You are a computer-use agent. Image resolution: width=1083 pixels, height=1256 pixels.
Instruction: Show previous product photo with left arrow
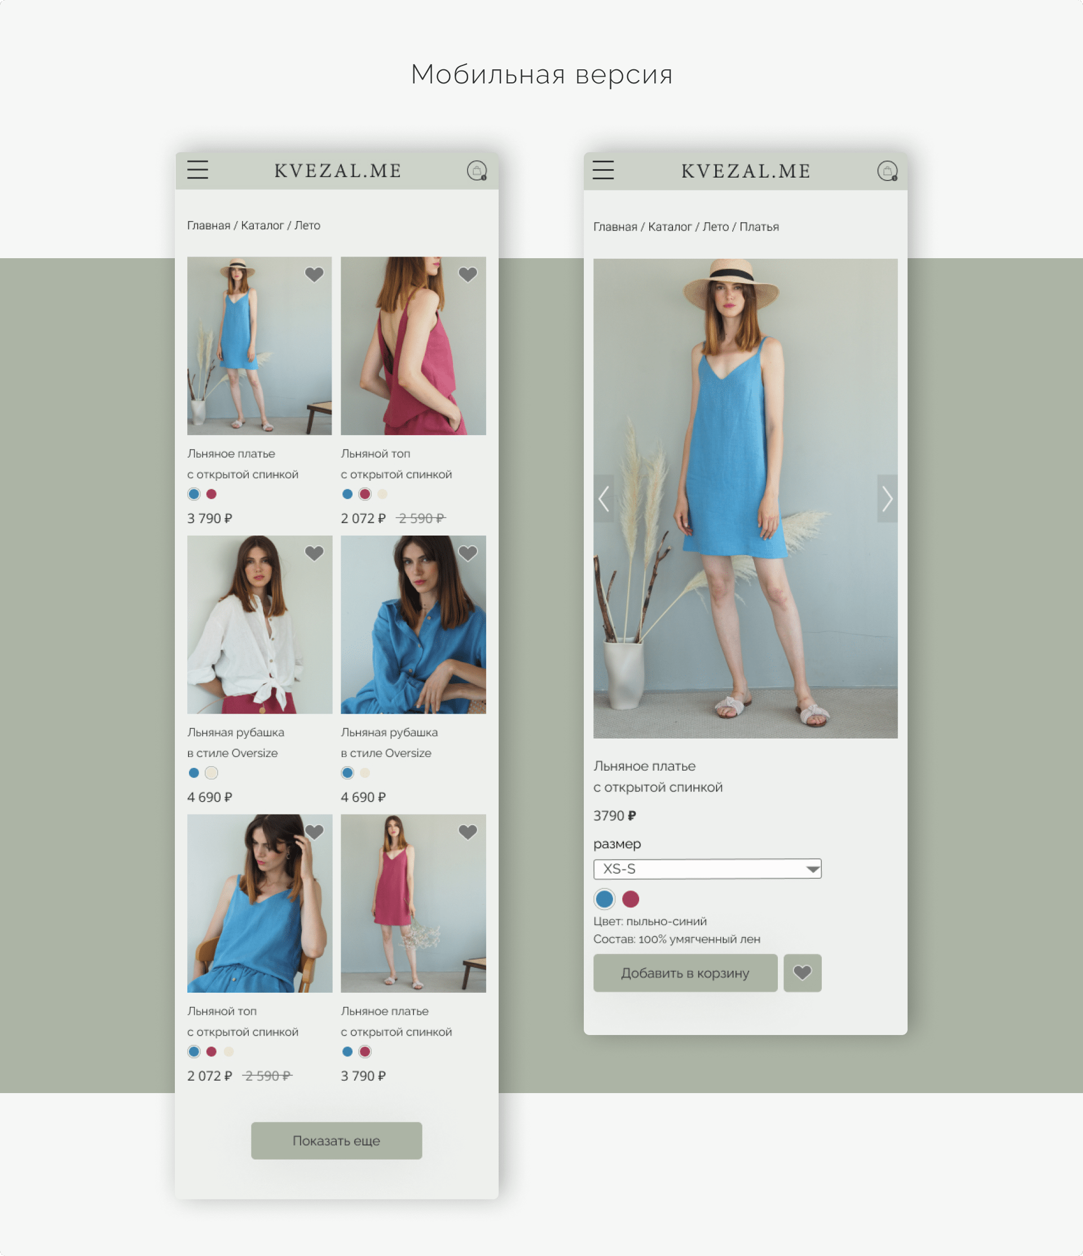(604, 499)
